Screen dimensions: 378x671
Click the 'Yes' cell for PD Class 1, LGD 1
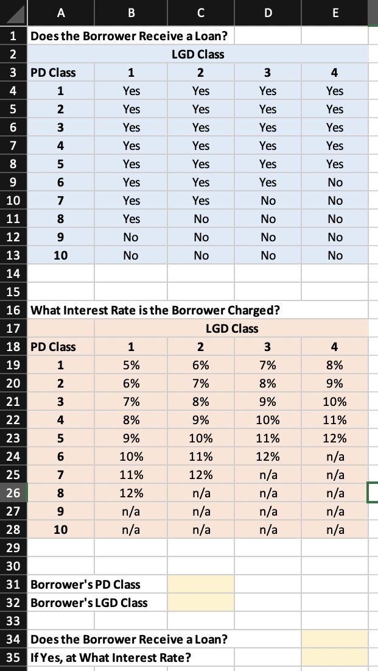tap(130, 90)
